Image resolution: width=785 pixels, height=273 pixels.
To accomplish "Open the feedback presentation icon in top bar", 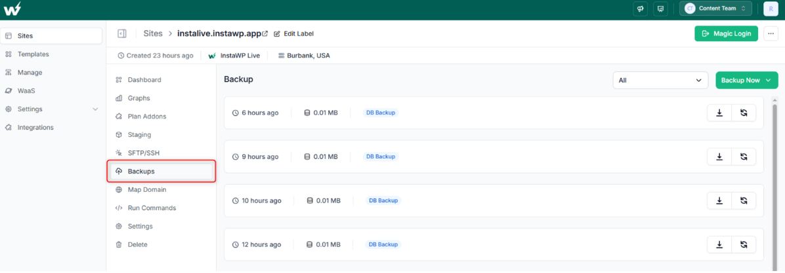I will (660, 9).
